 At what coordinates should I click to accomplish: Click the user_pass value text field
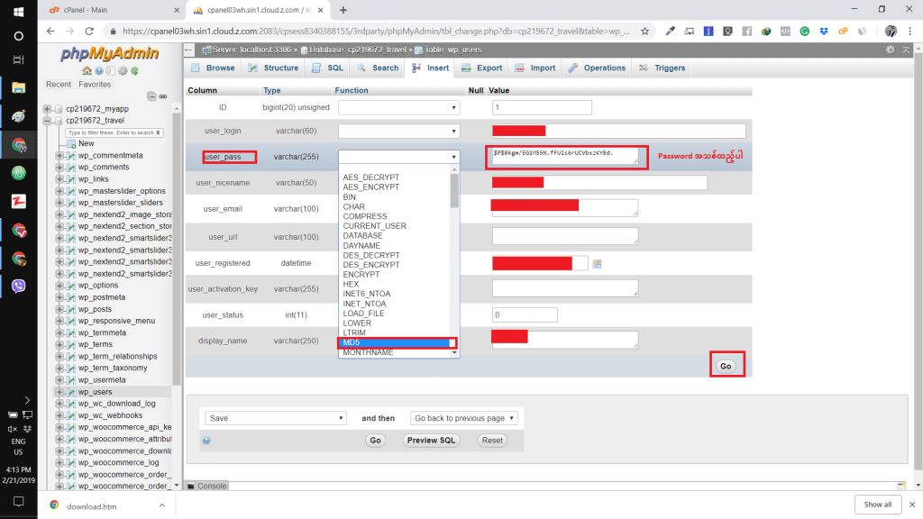pyautogui.click(x=566, y=156)
